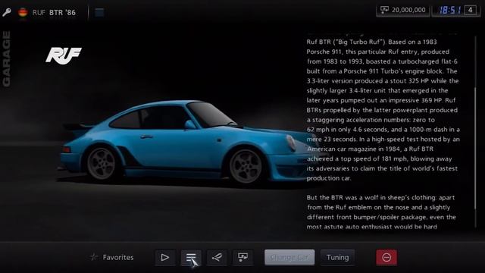Click the blue color square in header

click(99, 12)
